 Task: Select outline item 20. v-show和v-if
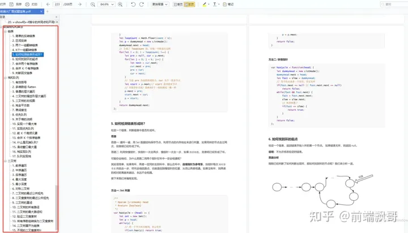click(x=31, y=22)
